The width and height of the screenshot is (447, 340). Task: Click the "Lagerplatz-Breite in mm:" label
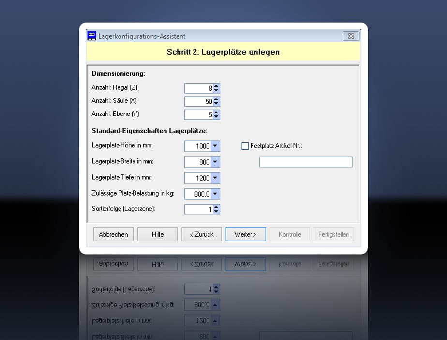(x=122, y=161)
